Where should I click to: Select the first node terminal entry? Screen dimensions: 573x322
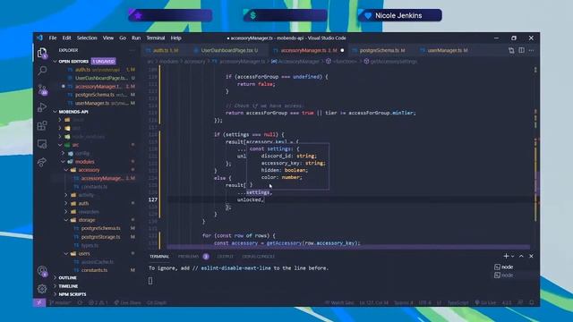tap(504, 267)
